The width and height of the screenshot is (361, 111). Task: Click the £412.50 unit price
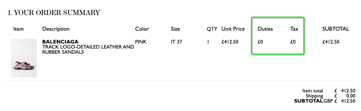[x=230, y=42]
